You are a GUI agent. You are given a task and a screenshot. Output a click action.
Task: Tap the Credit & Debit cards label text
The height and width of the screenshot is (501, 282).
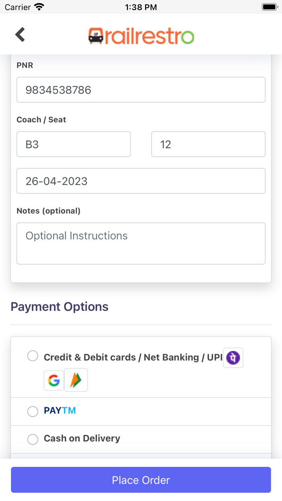coord(133,357)
